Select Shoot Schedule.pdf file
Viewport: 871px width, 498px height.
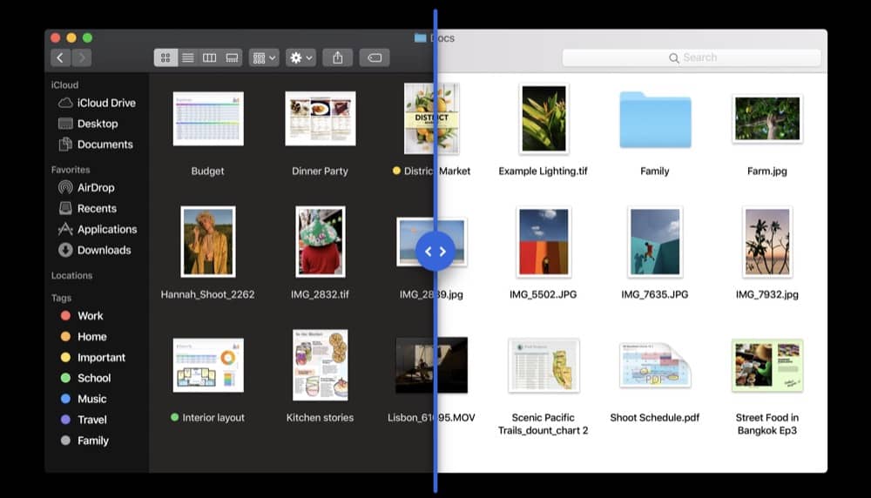tap(655, 366)
